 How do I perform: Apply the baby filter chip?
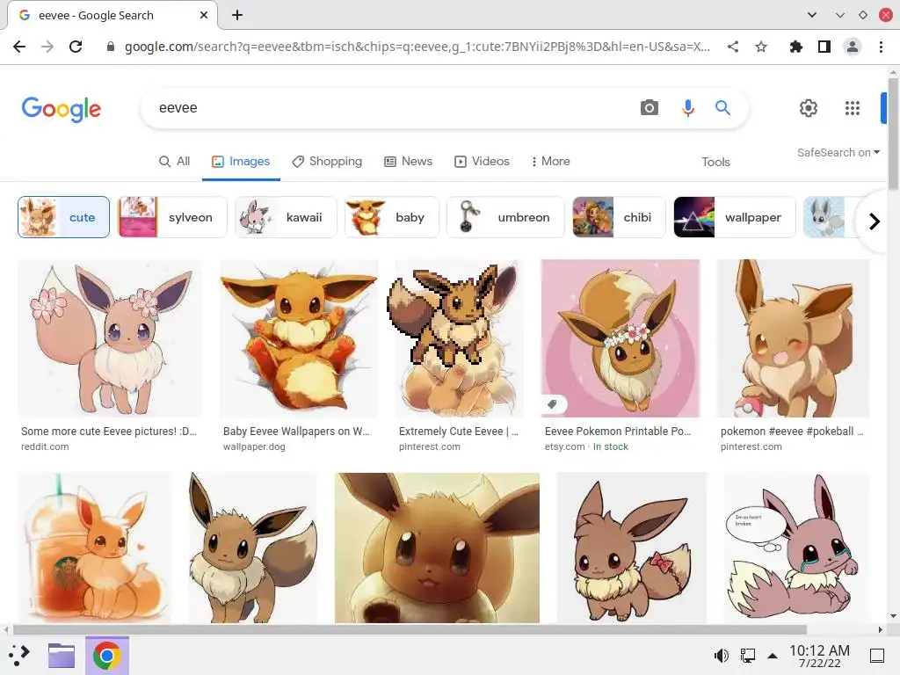click(391, 217)
